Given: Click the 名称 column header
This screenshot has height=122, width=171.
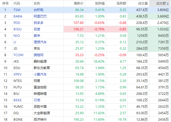Looking at the screenshot, I should [x=37, y=3].
